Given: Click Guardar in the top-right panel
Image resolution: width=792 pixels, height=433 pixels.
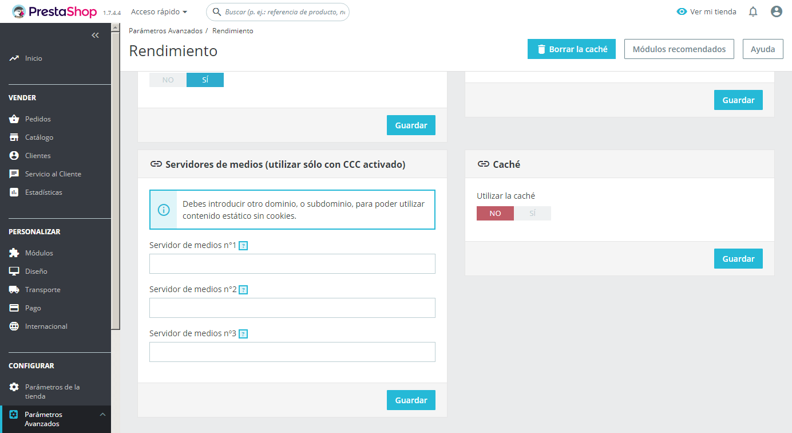Looking at the screenshot, I should (x=738, y=100).
